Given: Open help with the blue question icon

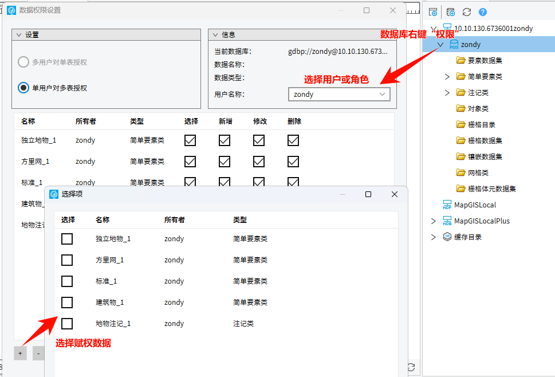Looking at the screenshot, I should point(483,12).
